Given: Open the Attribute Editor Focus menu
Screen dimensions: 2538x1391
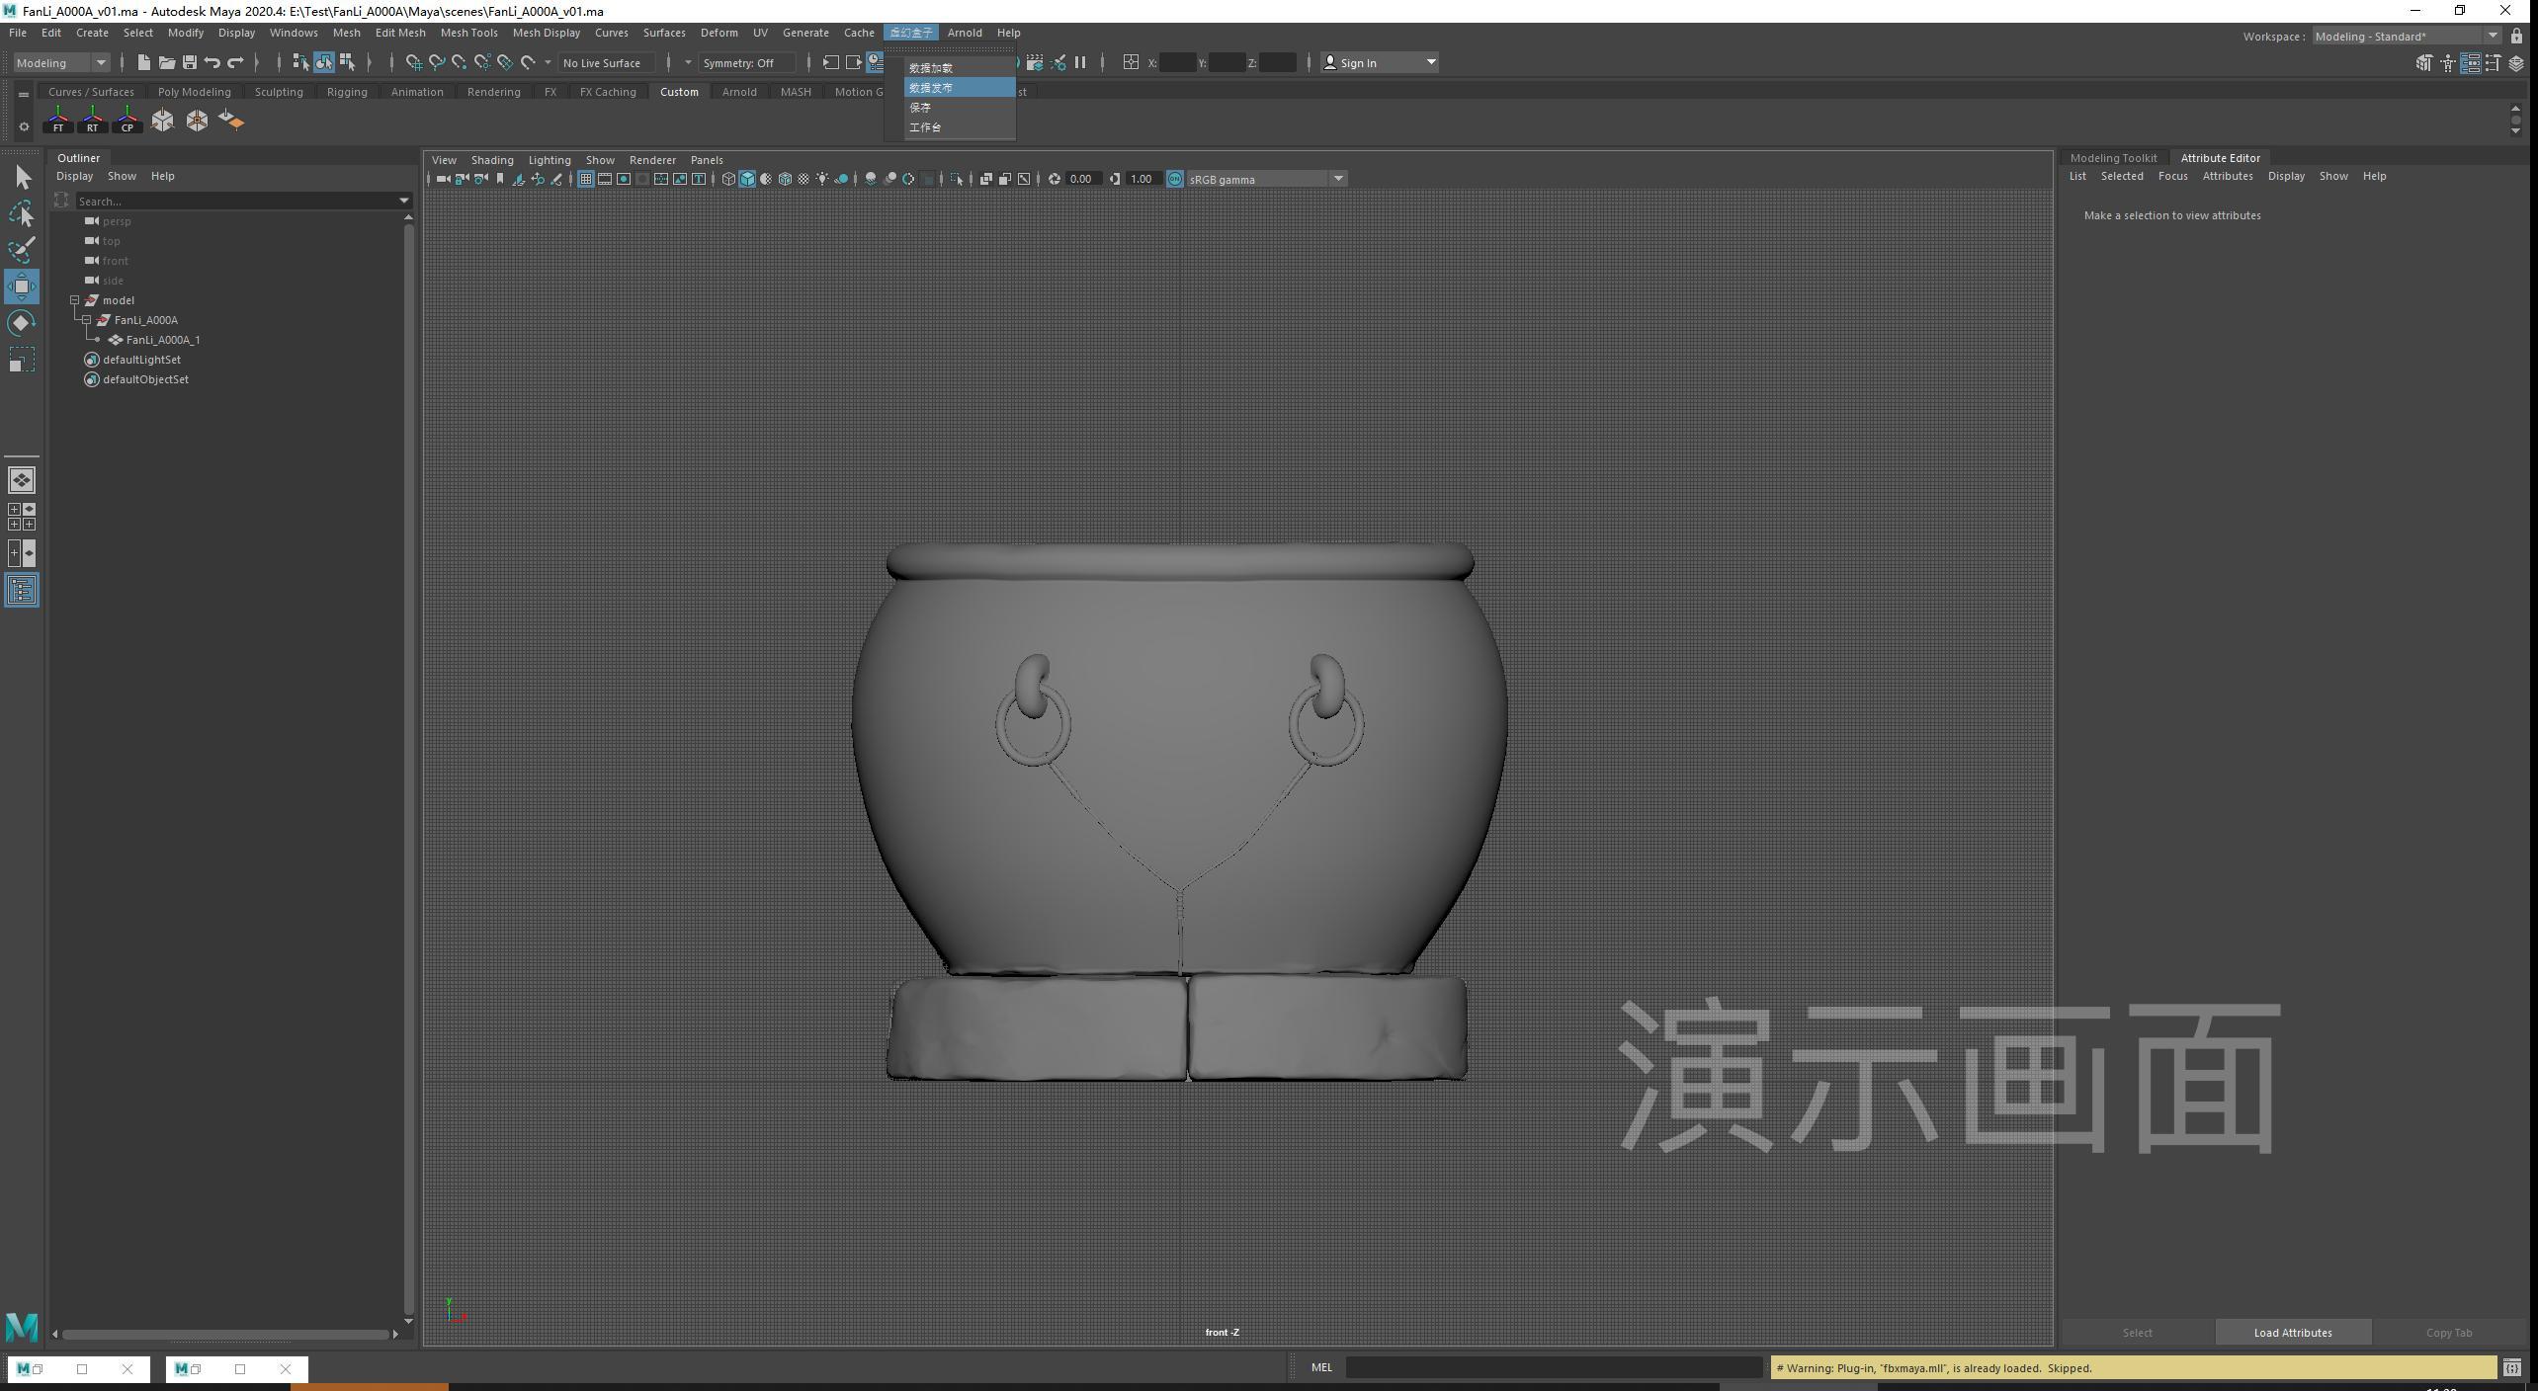Looking at the screenshot, I should pyautogui.click(x=2172, y=176).
